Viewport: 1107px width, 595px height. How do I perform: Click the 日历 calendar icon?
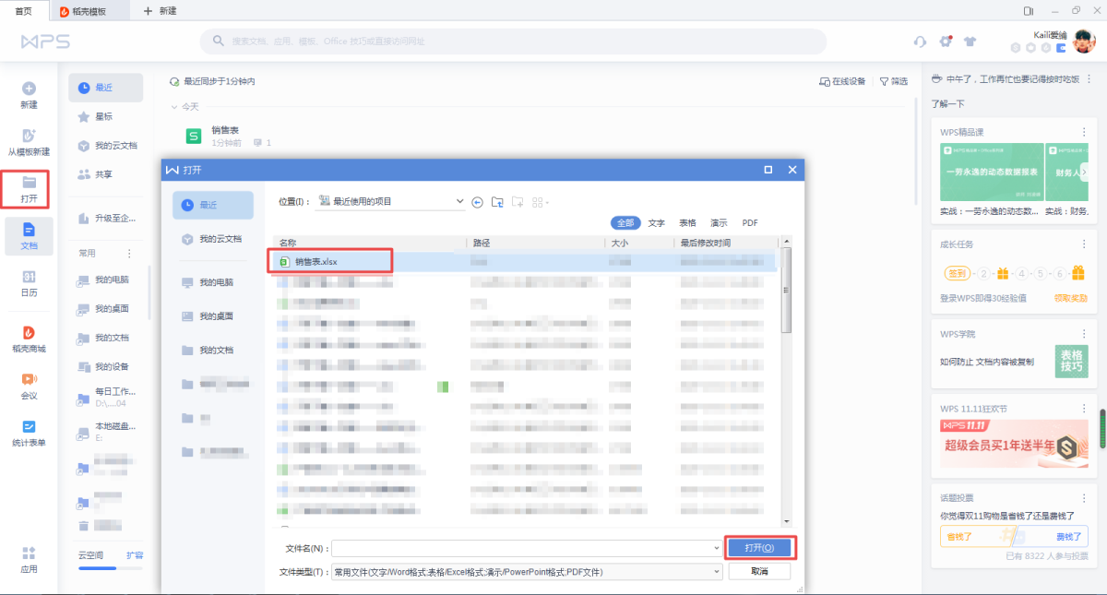point(29,283)
